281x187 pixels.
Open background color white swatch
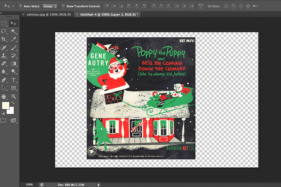tap(11, 111)
